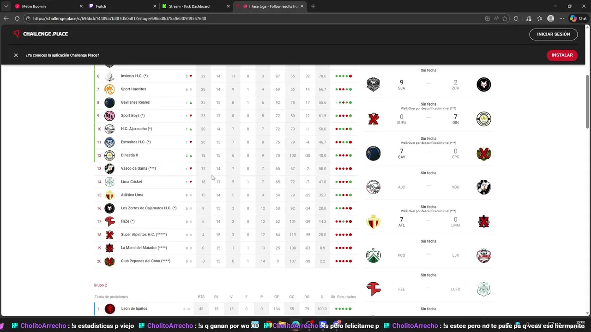
Task: Click the León de Iquitos team logo
Action: pos(109,309)
